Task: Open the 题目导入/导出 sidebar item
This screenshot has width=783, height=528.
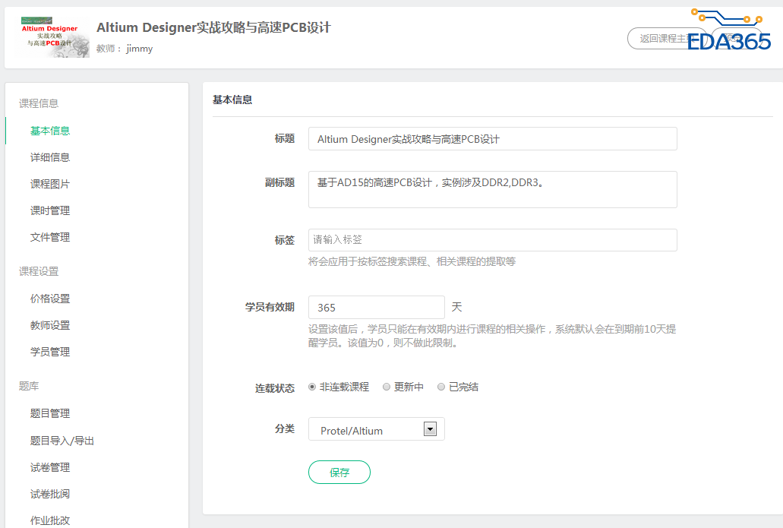Action: pyautogui.click(x=62, y=441)
